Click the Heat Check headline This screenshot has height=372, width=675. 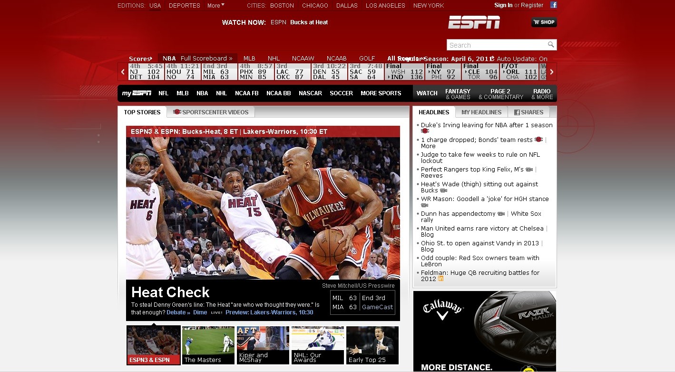click(170, 292)
